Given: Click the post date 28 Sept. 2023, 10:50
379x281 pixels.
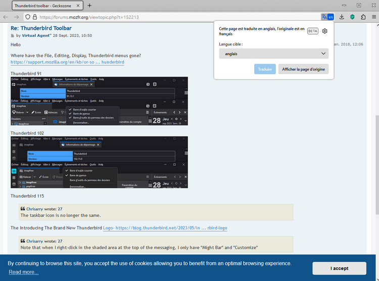Looking at the screenshot, I should pos(72,35).
